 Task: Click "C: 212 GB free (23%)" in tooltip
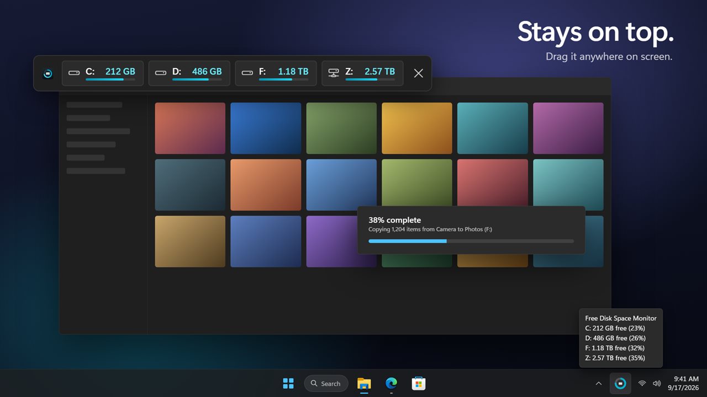615,328
